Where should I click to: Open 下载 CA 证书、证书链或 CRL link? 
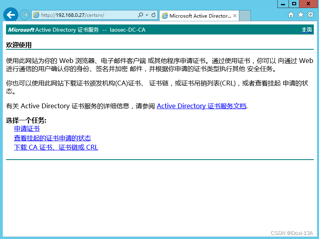coord(56,147)
